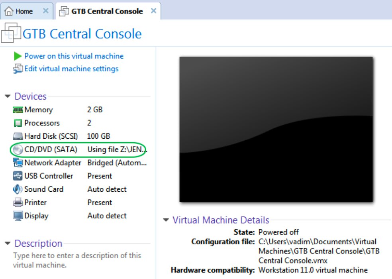This screenshot has width=392, height=279.
Task: Click the Printer device icon
Action: pos(18,202)
